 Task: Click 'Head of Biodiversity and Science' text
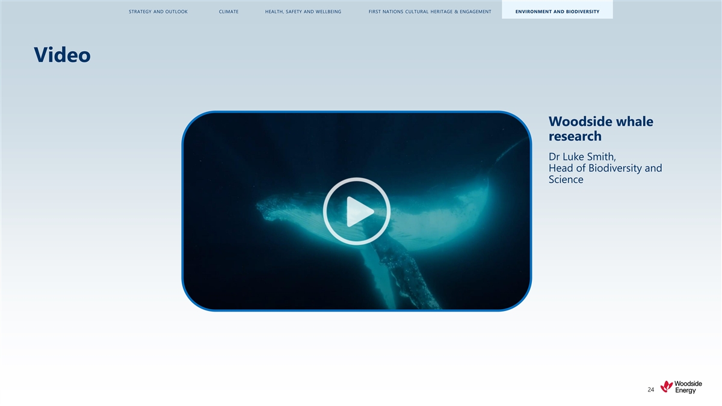pyautogui.click(x=605, y=174)
